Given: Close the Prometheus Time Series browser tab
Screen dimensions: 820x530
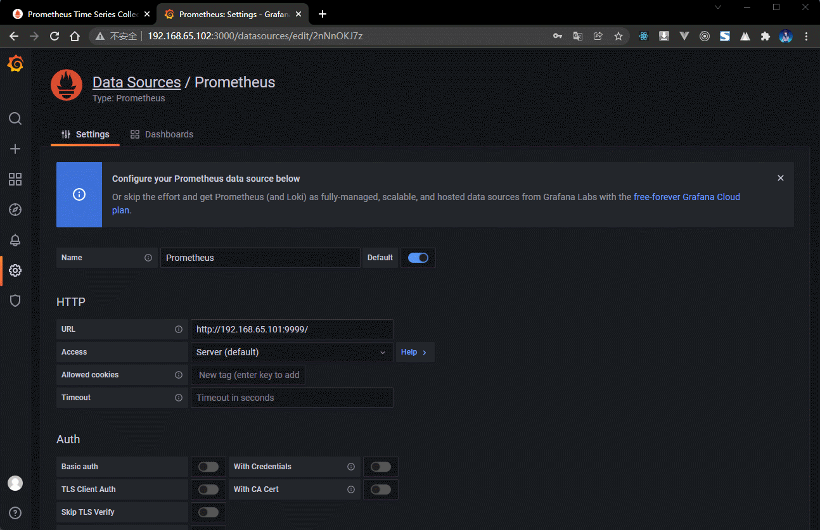Looking at the screenshot, I should (147, 14).
